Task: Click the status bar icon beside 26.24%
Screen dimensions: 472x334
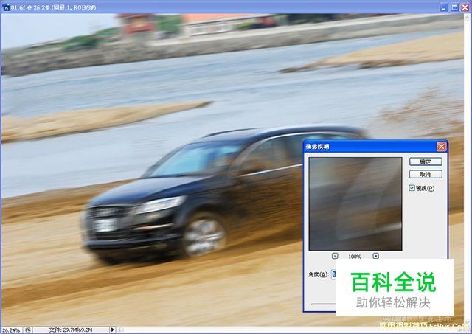Action: click(28, 330)
